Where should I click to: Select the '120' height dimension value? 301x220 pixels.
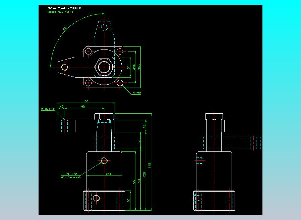coord(144,175)
